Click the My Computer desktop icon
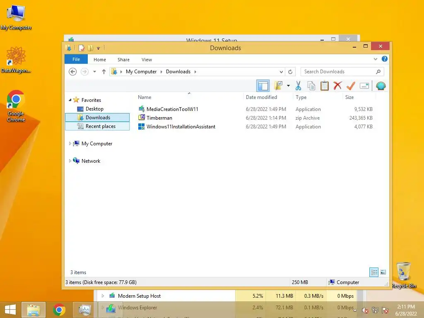 pyautogui.click(x=16, y=17)
